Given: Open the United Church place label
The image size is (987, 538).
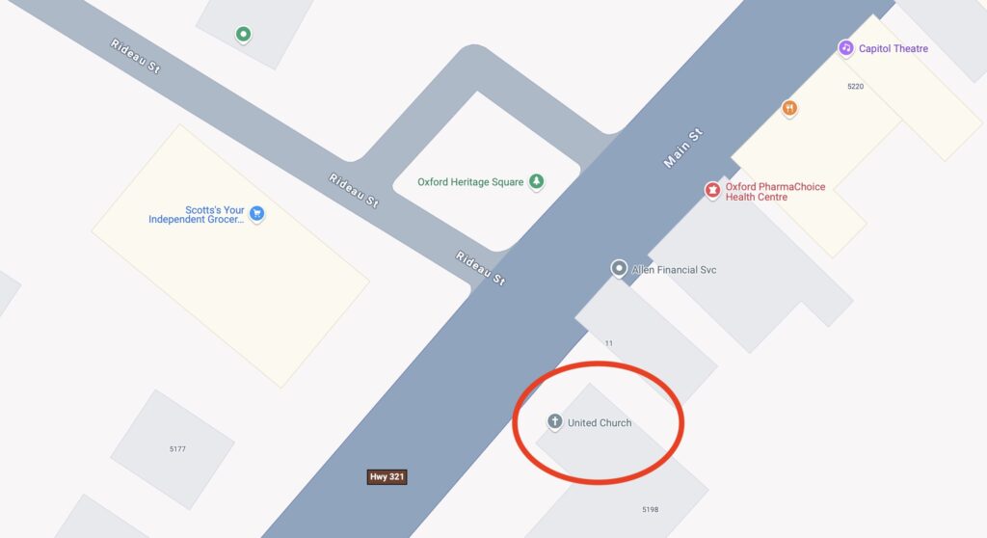Looking at the screenshot, I should [600, 422].
